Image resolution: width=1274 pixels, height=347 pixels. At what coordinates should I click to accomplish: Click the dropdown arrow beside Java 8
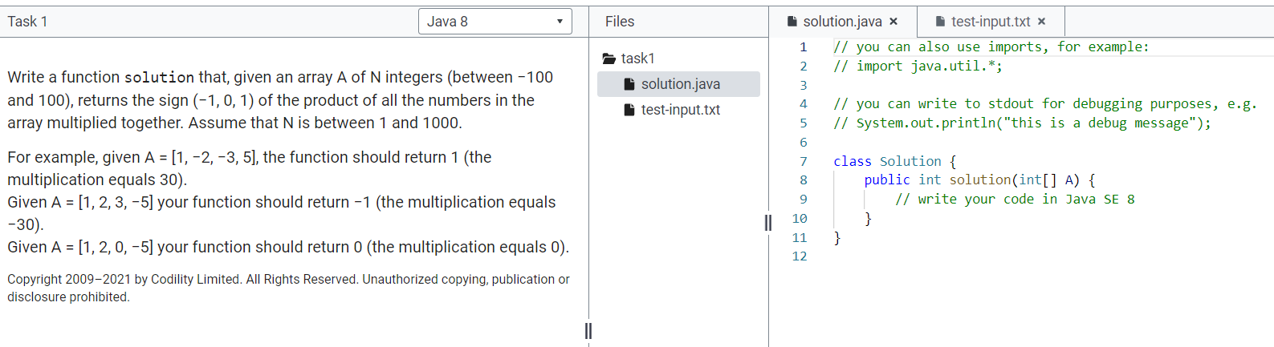click(560, 22)
